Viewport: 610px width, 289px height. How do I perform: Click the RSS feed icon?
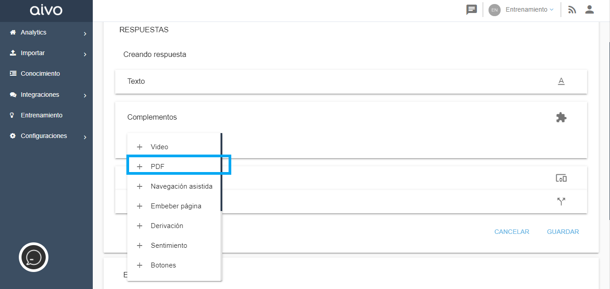pyautogui.click(x=572, y=10)
